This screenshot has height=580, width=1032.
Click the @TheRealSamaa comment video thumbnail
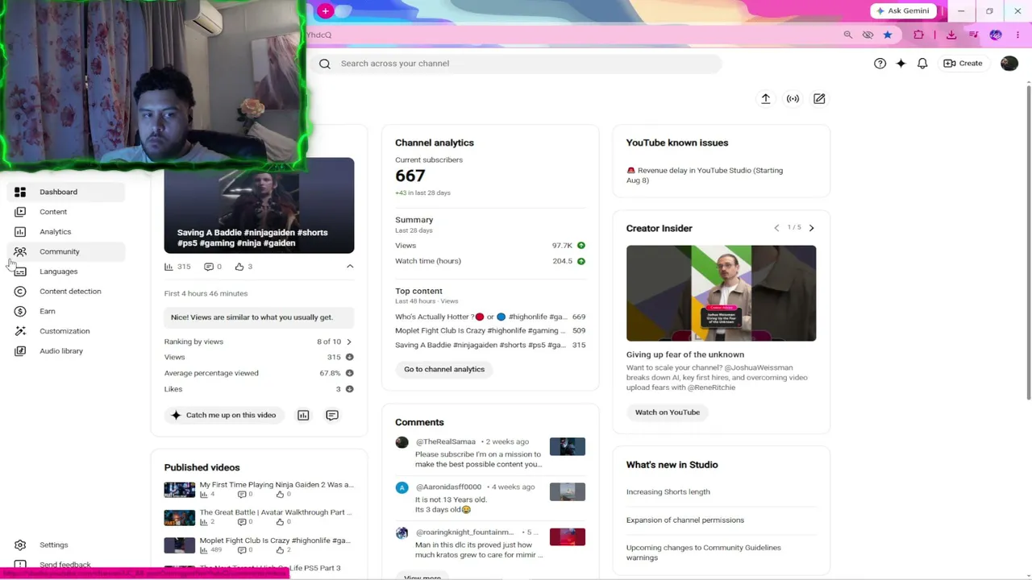point(568,446)
